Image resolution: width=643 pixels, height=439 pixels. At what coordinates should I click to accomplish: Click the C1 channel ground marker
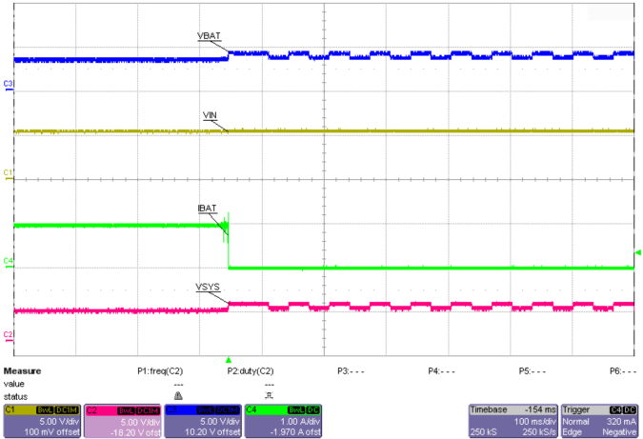coord(9,174)
